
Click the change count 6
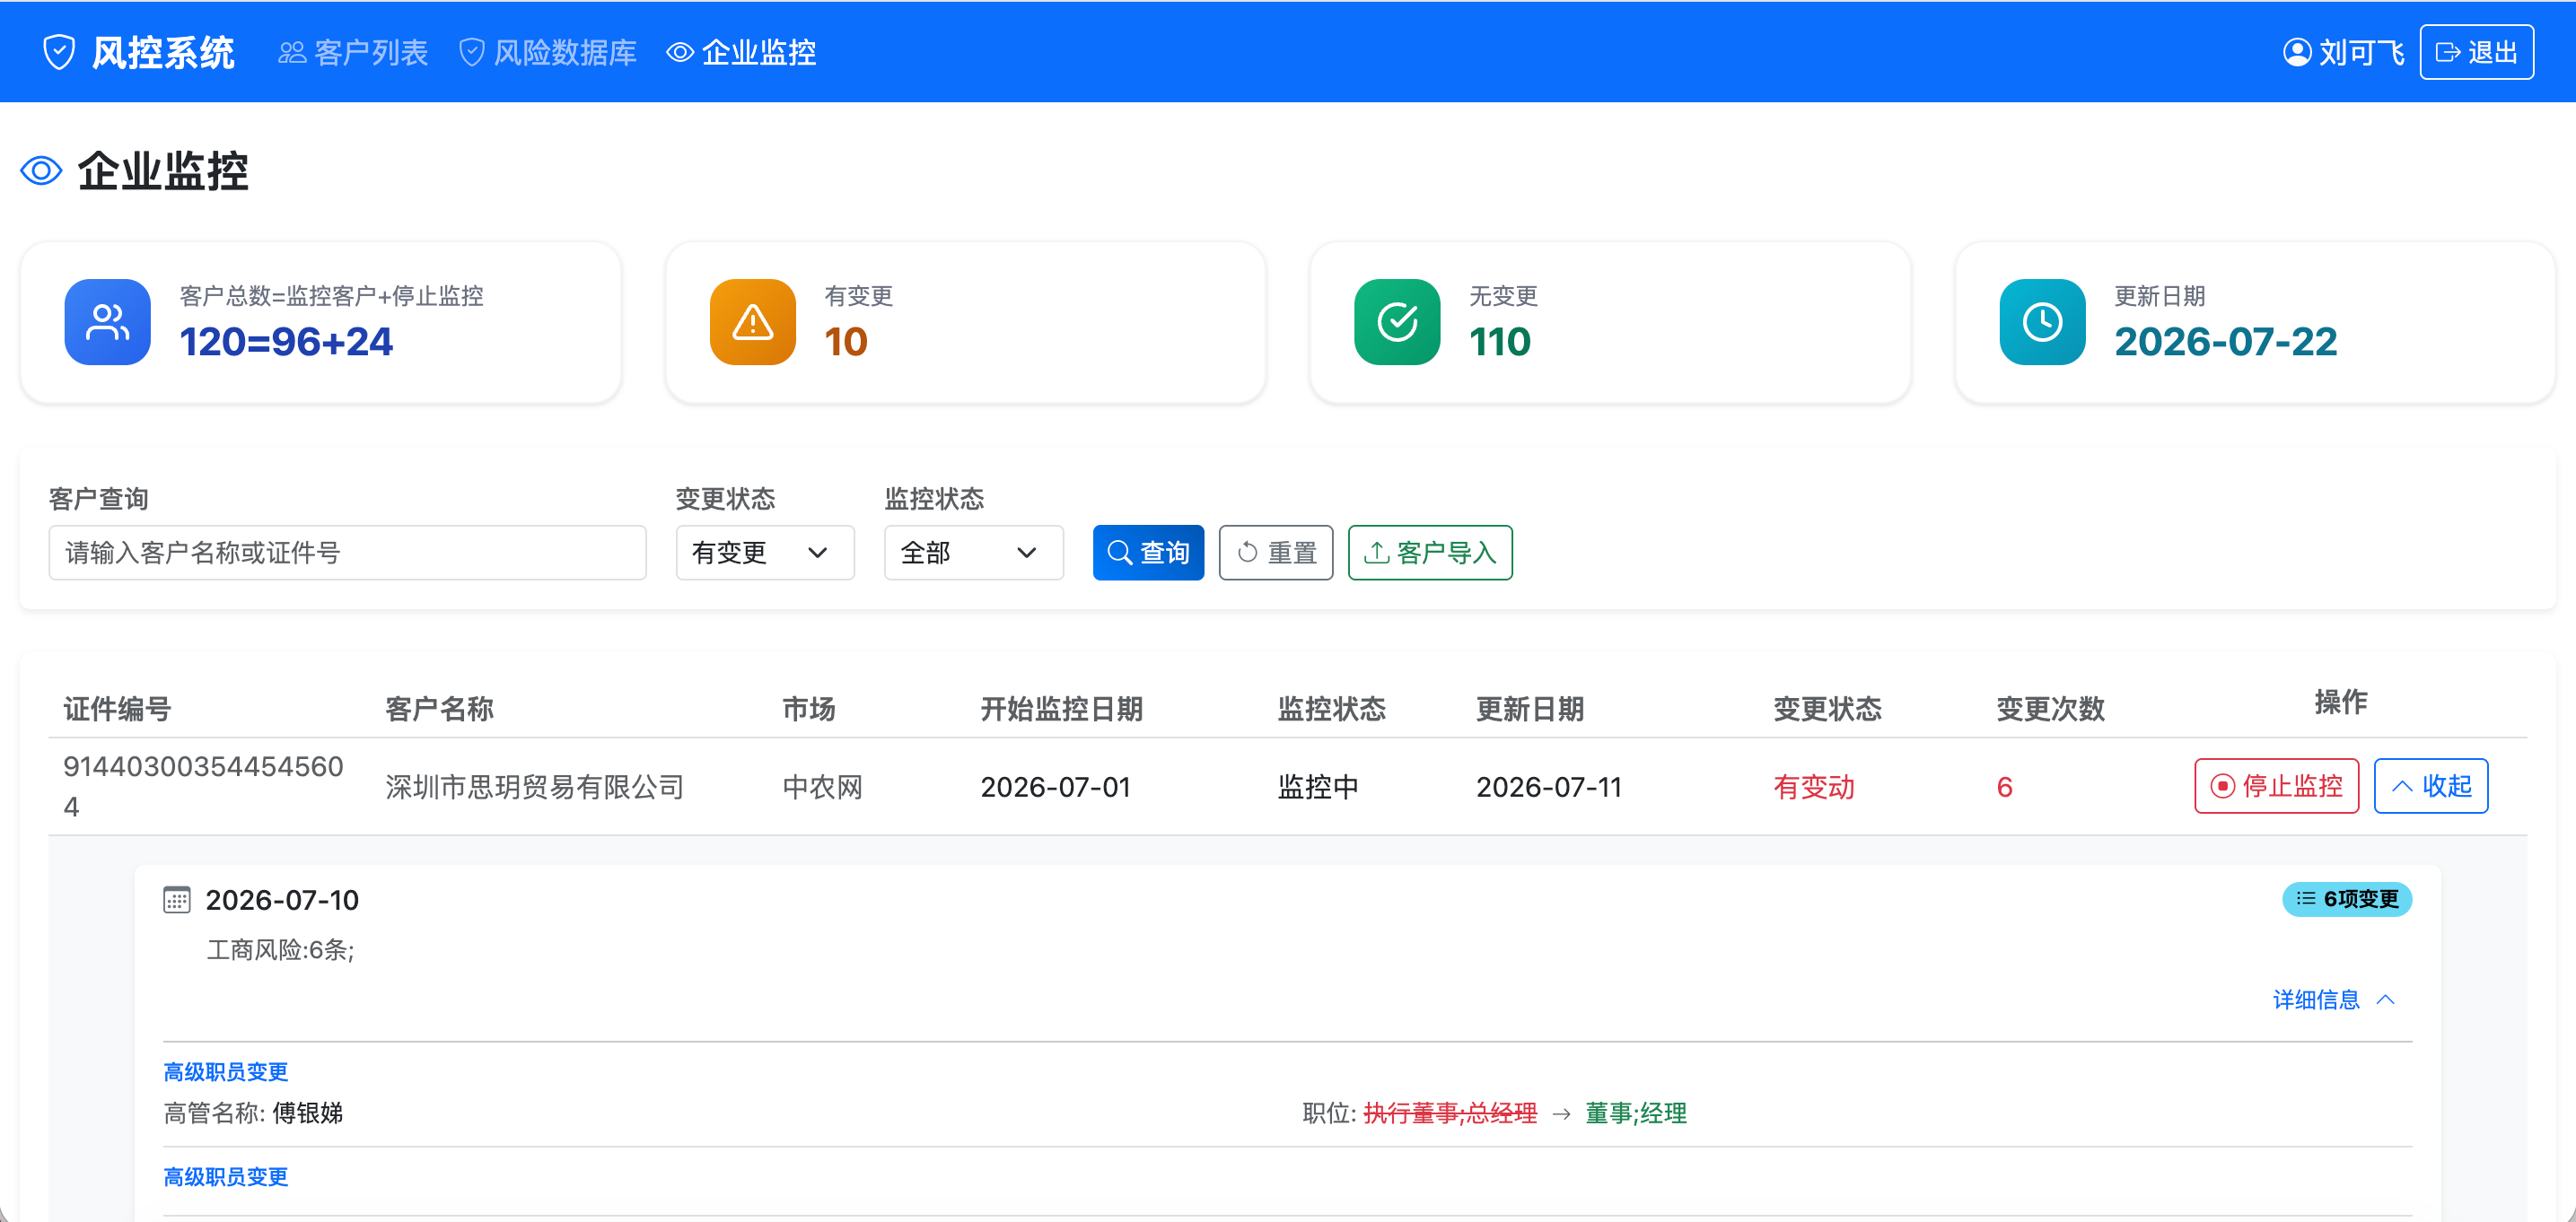tap(2004, 787)
